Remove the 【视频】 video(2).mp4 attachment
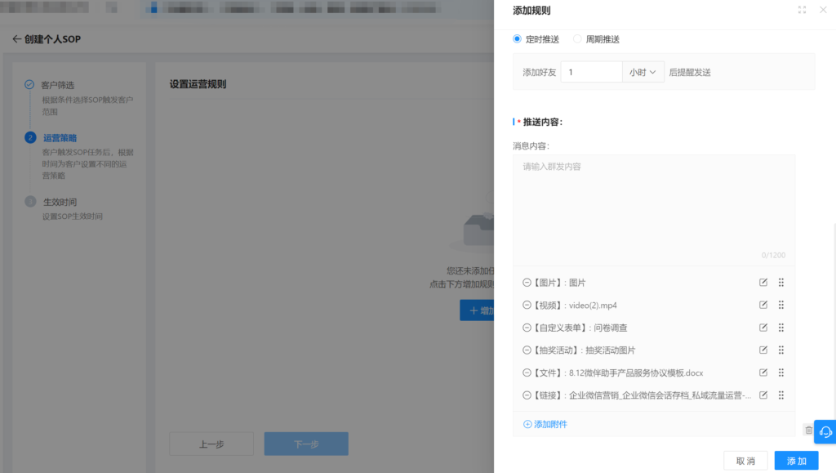Viewport: 836px width, 473px height. click(x=527, y=306)
